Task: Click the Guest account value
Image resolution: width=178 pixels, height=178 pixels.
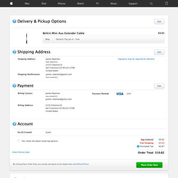Action: pyautogui.click(x=48, y=132)
